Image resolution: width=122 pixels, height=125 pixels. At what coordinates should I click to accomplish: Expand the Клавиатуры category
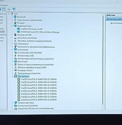pos(12,44)
